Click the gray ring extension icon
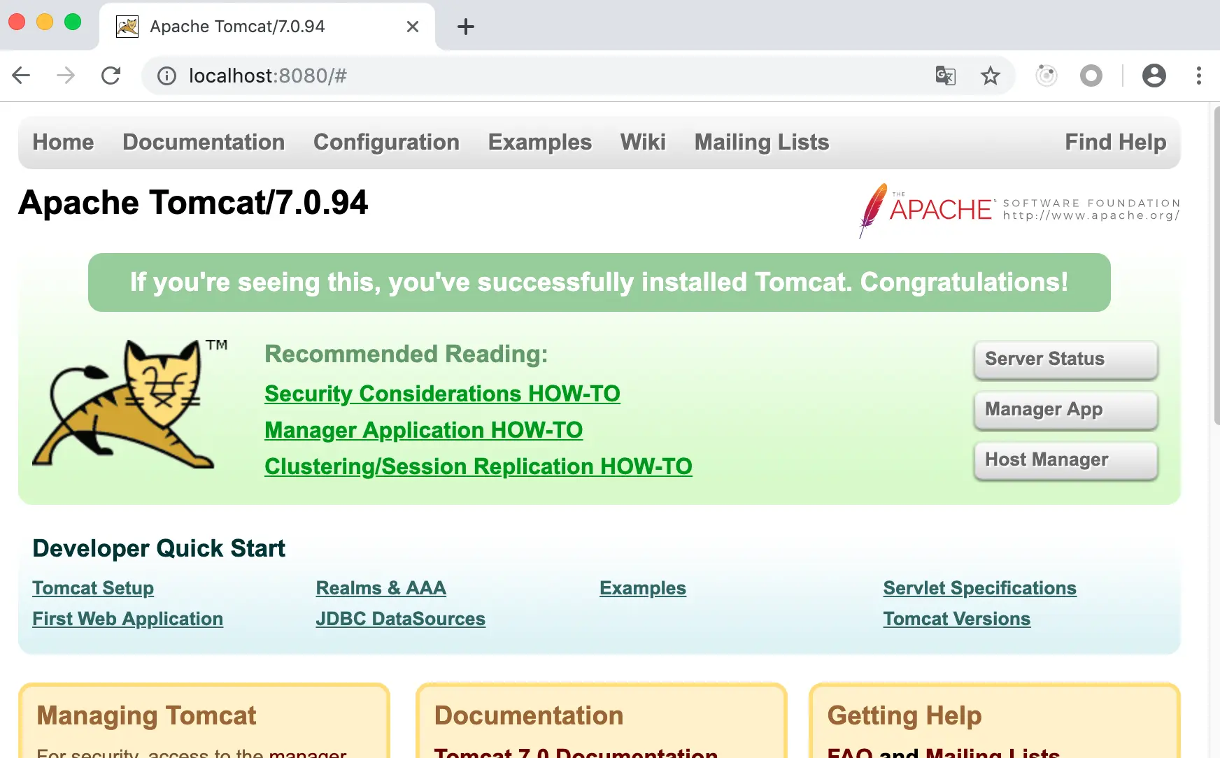 coord(1091,76)
